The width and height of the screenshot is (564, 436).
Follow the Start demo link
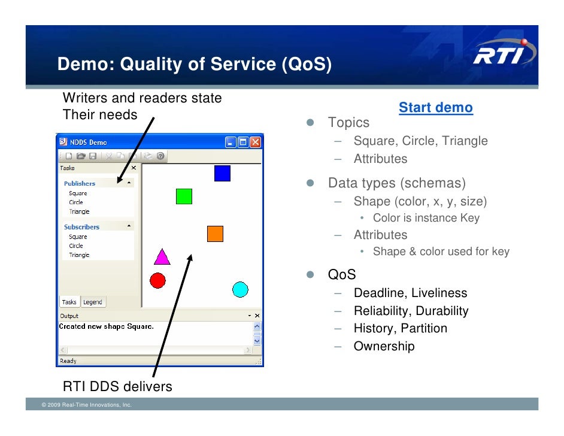[436, 108]
